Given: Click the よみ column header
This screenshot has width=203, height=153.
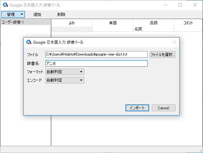Looking at the screenshot, I should tap(72, 23).
